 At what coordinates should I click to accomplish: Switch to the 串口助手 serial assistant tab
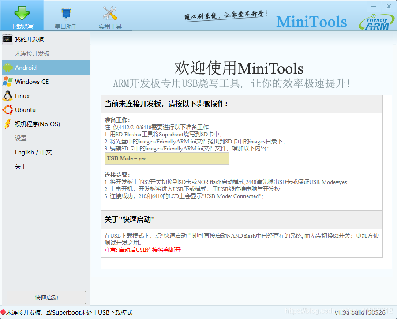(66, 16)
